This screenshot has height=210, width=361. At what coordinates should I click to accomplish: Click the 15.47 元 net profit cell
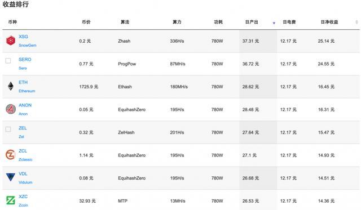[326, 132]
